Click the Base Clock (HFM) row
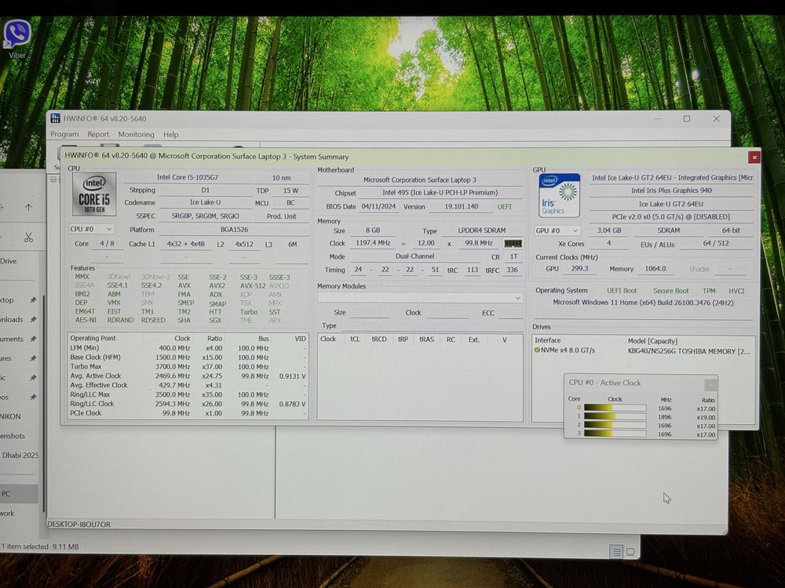Viewport: 785px width, 588px height. 188,358
